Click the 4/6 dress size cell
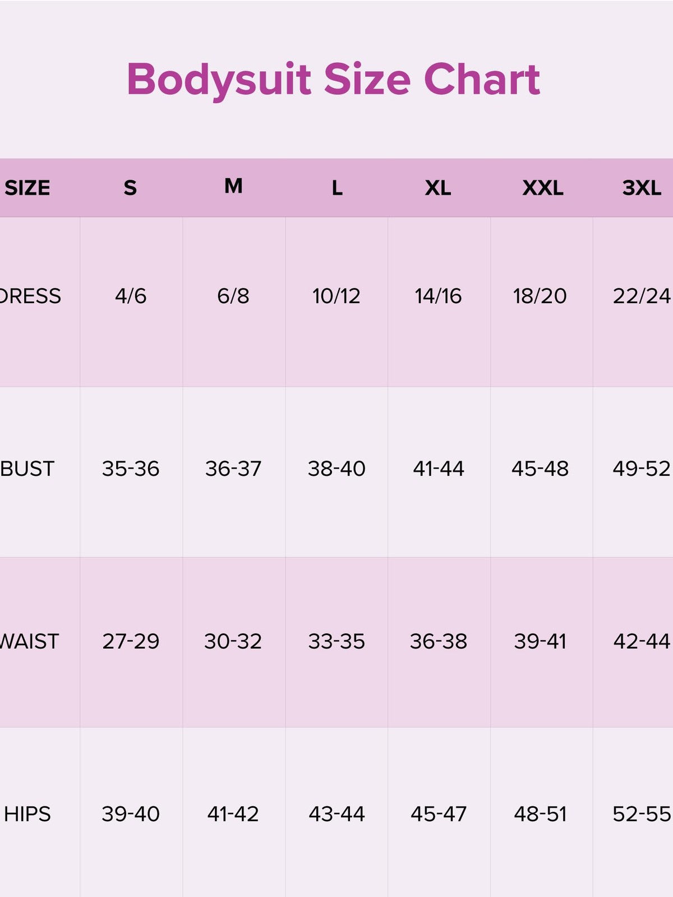673x897 pixels. [x=131, y=296]
